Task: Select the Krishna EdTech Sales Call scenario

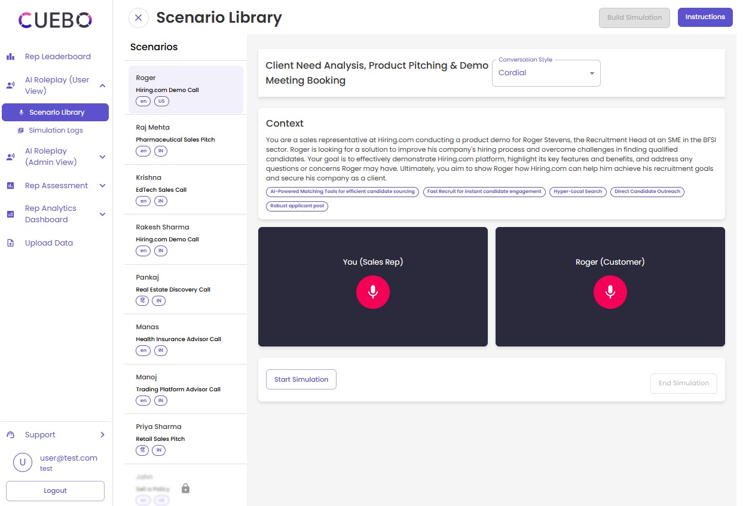Action: [x=185, y=189]
